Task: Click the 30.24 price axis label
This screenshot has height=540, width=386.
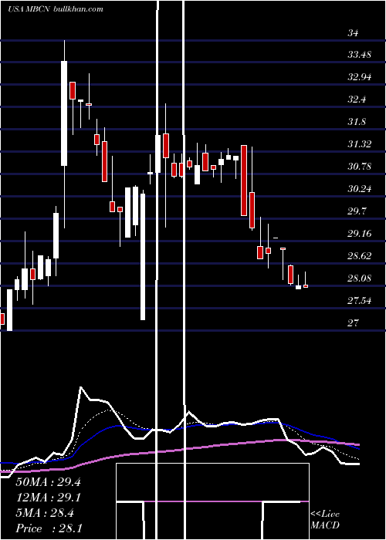Action: [x=360, y=189]
